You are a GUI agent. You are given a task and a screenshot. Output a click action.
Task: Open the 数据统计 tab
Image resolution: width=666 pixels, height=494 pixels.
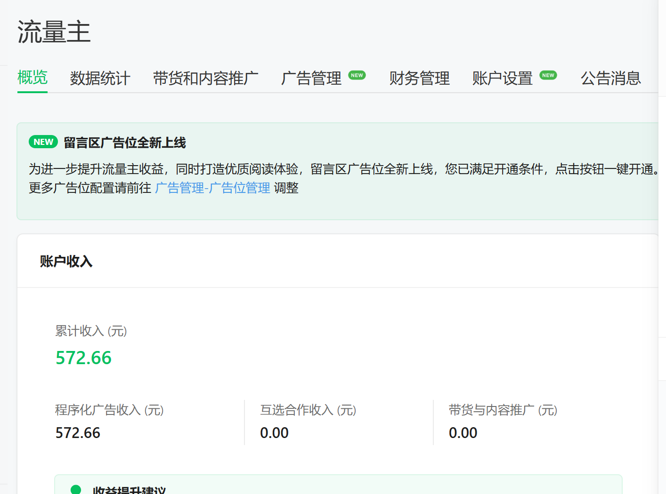[100, 78]
